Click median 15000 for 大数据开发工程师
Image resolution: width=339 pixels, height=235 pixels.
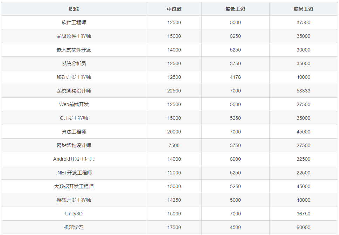pos(174,186)
